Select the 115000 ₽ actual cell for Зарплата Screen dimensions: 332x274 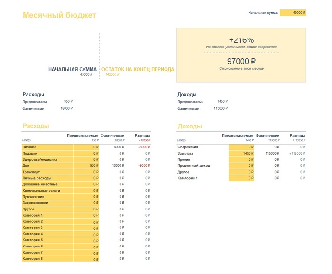coord(272,153)
